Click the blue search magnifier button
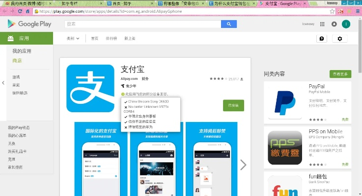Viewport: 362px width, 196px height. 229,24
